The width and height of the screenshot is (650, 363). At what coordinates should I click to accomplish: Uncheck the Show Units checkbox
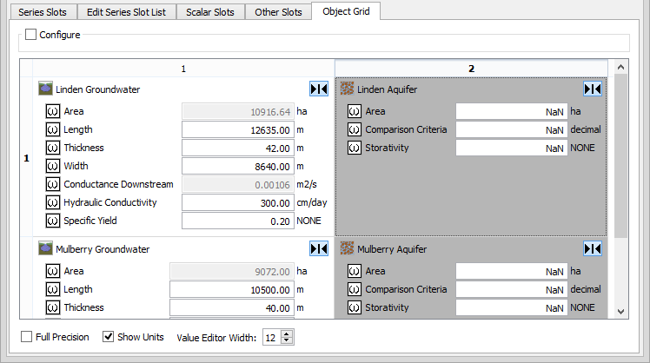point(109,337)
